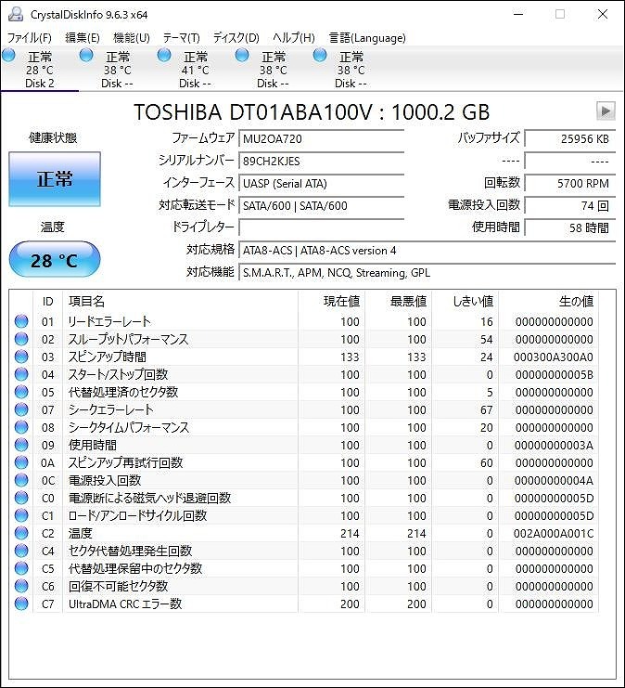Image resolution: width=625 pixels, height=688 pixels.
Task: Open the 機能(U) menu
Action: [x=131, y=38]
